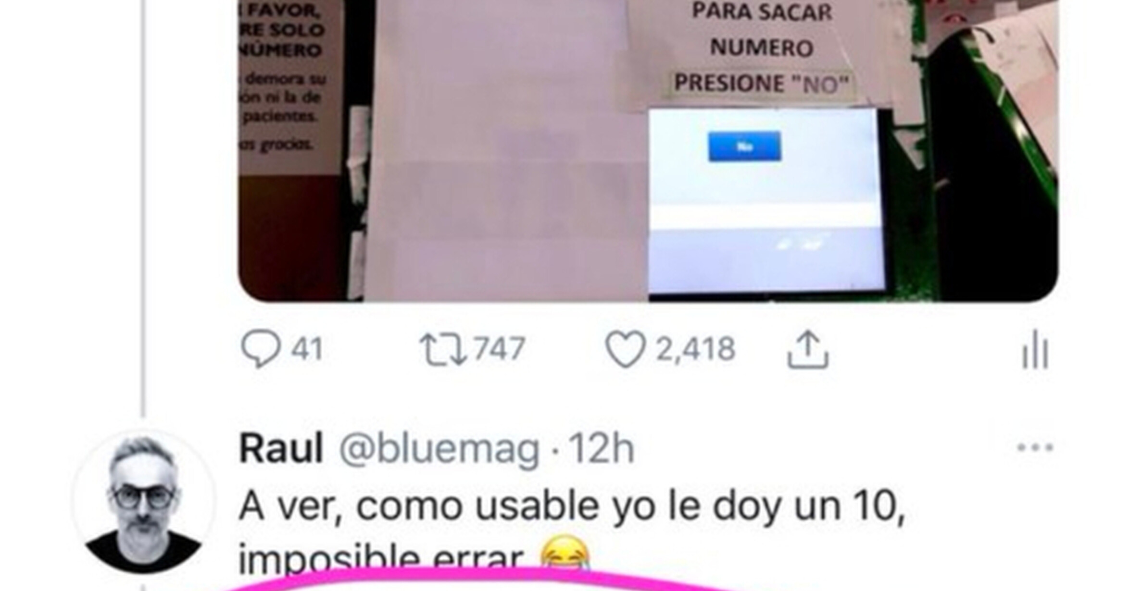This screenshot has width=1130, height=591.
Task: Like the tweet with the heart icon
Action: [x=625, y=349]
